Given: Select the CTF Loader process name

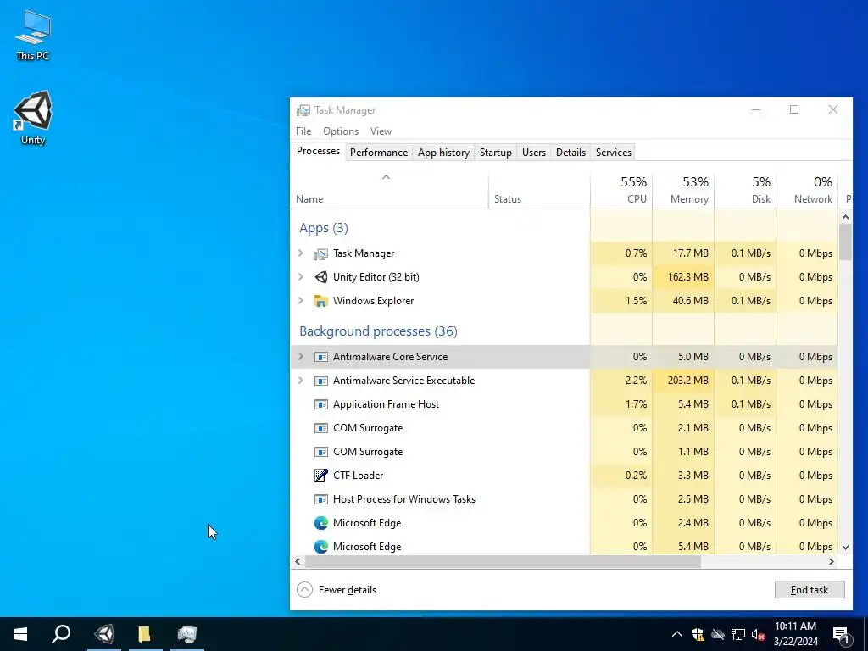Looking at the screenshot, I should 359,476.
